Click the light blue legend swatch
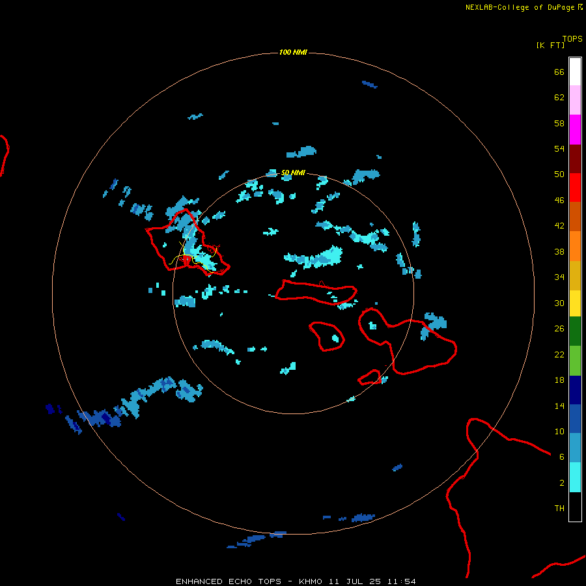The image size is (586, 586). [575, 448]
